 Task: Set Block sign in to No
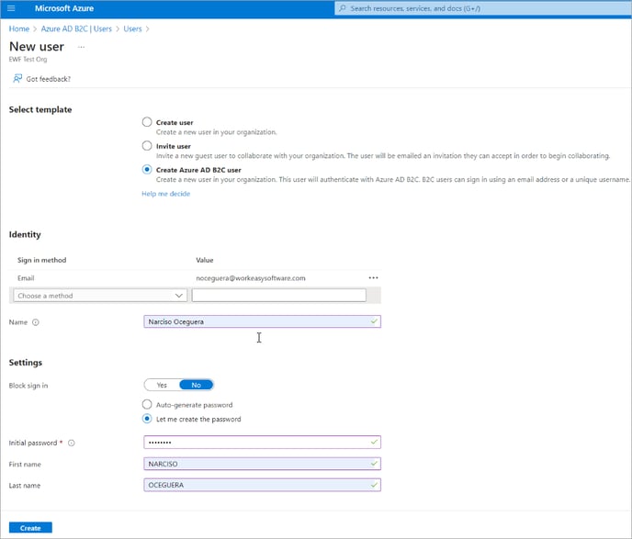click(x=197, y=385)
